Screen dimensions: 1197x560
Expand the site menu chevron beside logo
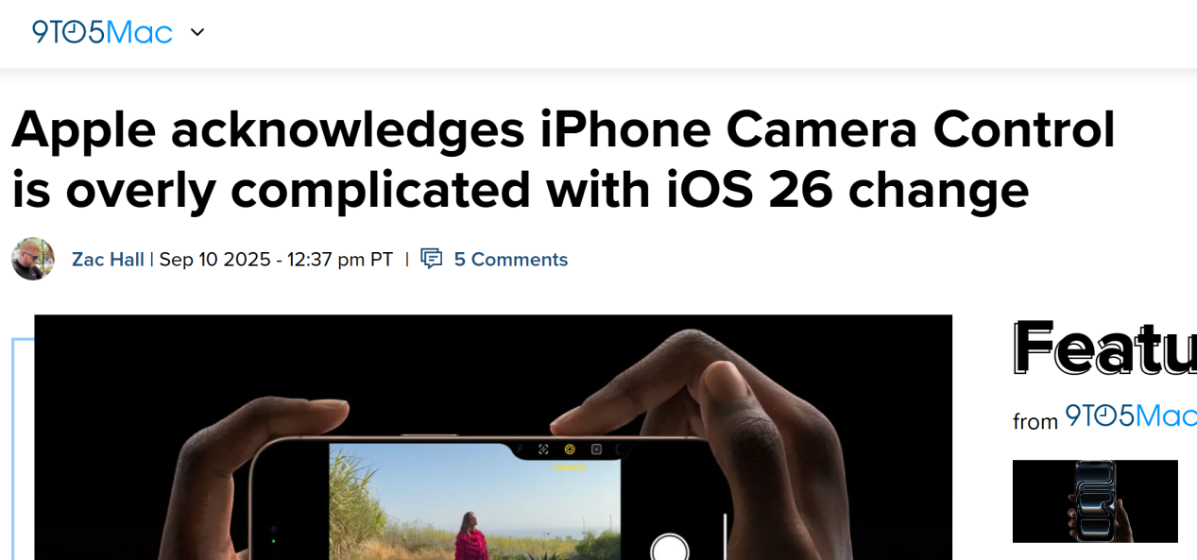click(197, 32)
